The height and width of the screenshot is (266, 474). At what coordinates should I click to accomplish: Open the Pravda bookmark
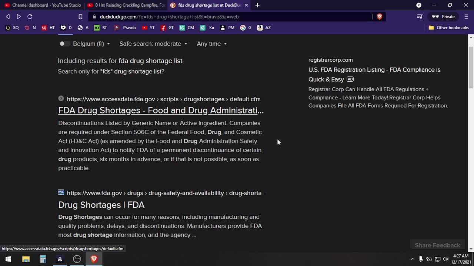pos(125,28)
